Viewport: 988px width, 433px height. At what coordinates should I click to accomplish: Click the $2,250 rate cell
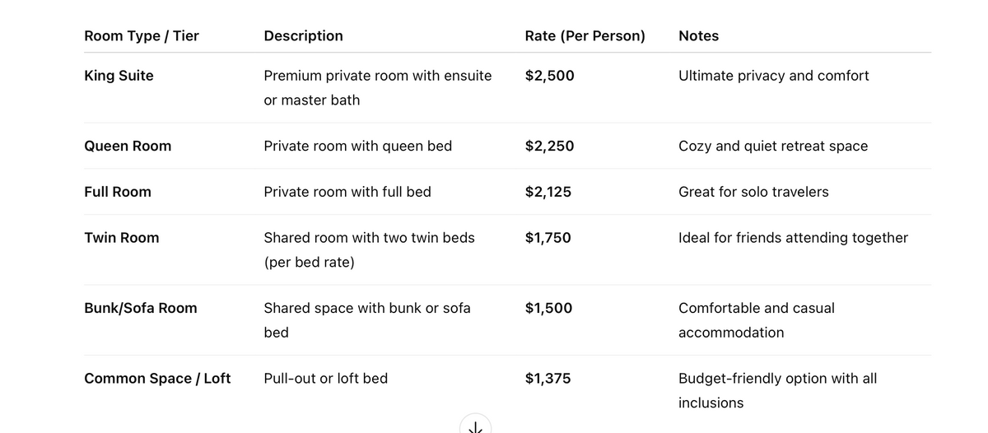pos(549,147)
